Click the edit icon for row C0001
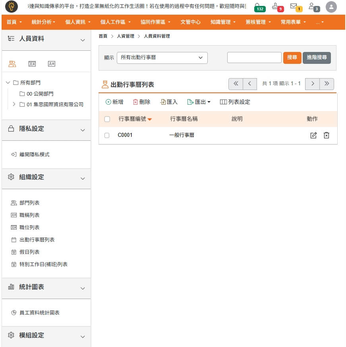The height and width of the screenshot is (347, 346). pos(313,135)
